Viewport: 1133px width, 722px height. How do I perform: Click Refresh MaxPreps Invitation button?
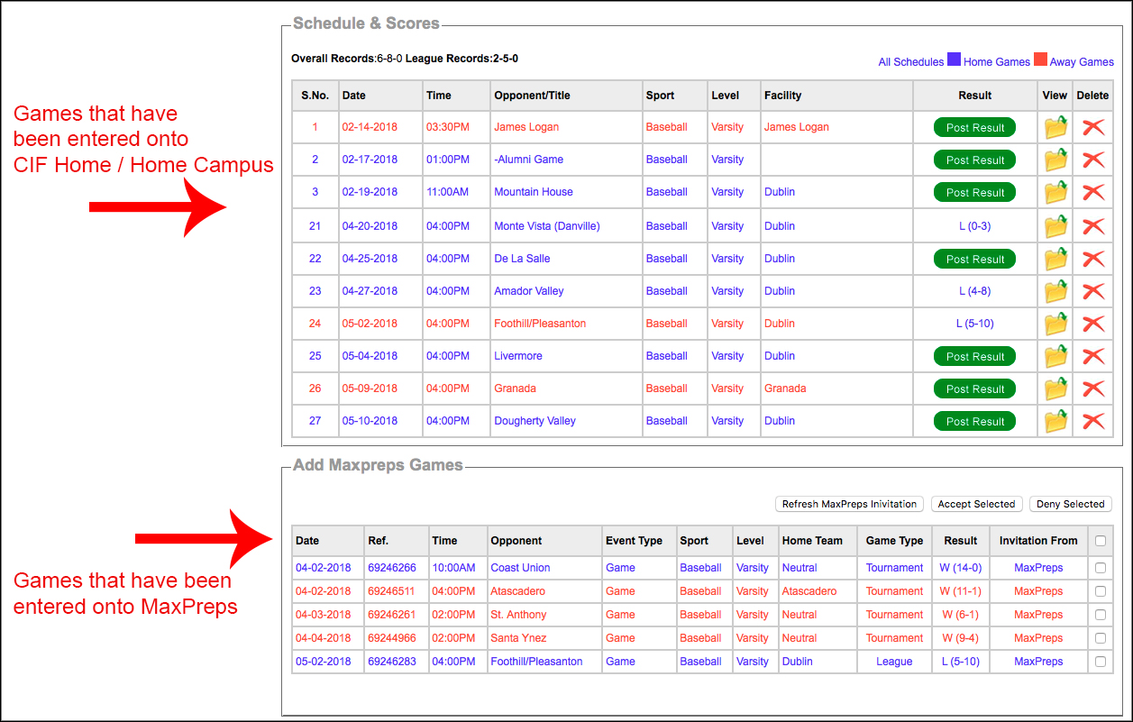(x=849, y=504)
